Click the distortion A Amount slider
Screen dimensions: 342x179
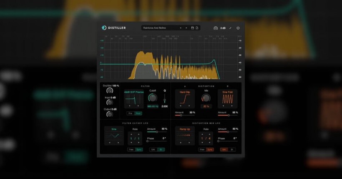[x=181, y=115]
